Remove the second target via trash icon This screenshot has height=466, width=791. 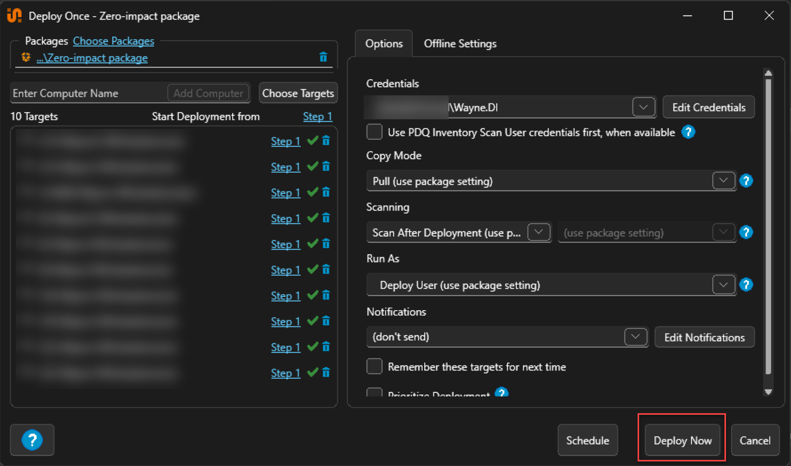coord(326,167)
